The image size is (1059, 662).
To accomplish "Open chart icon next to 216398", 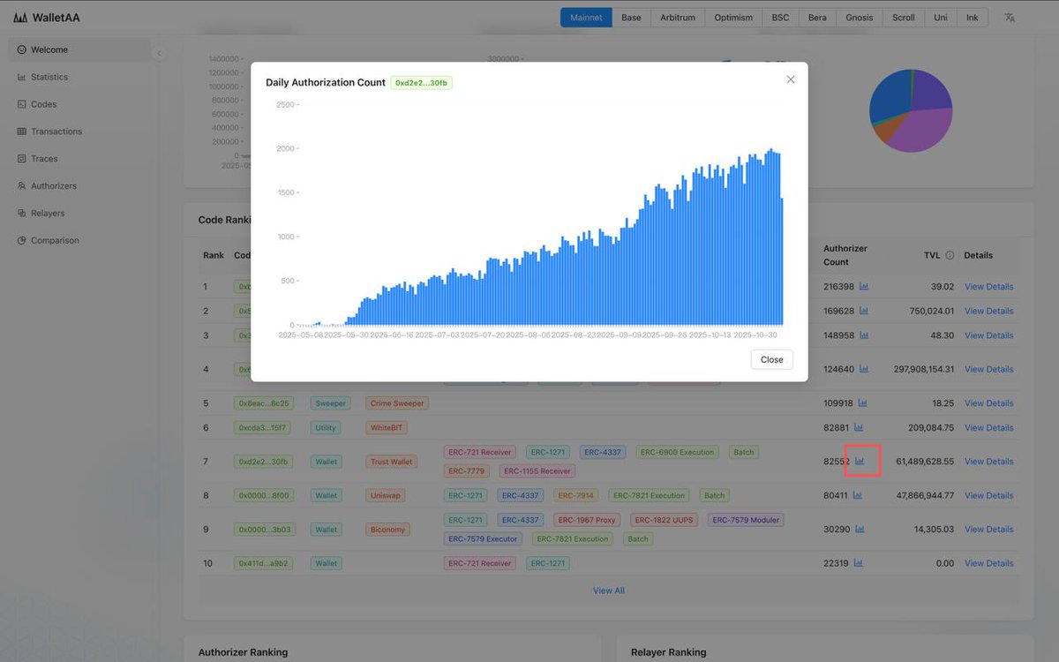I will (864, 286).
